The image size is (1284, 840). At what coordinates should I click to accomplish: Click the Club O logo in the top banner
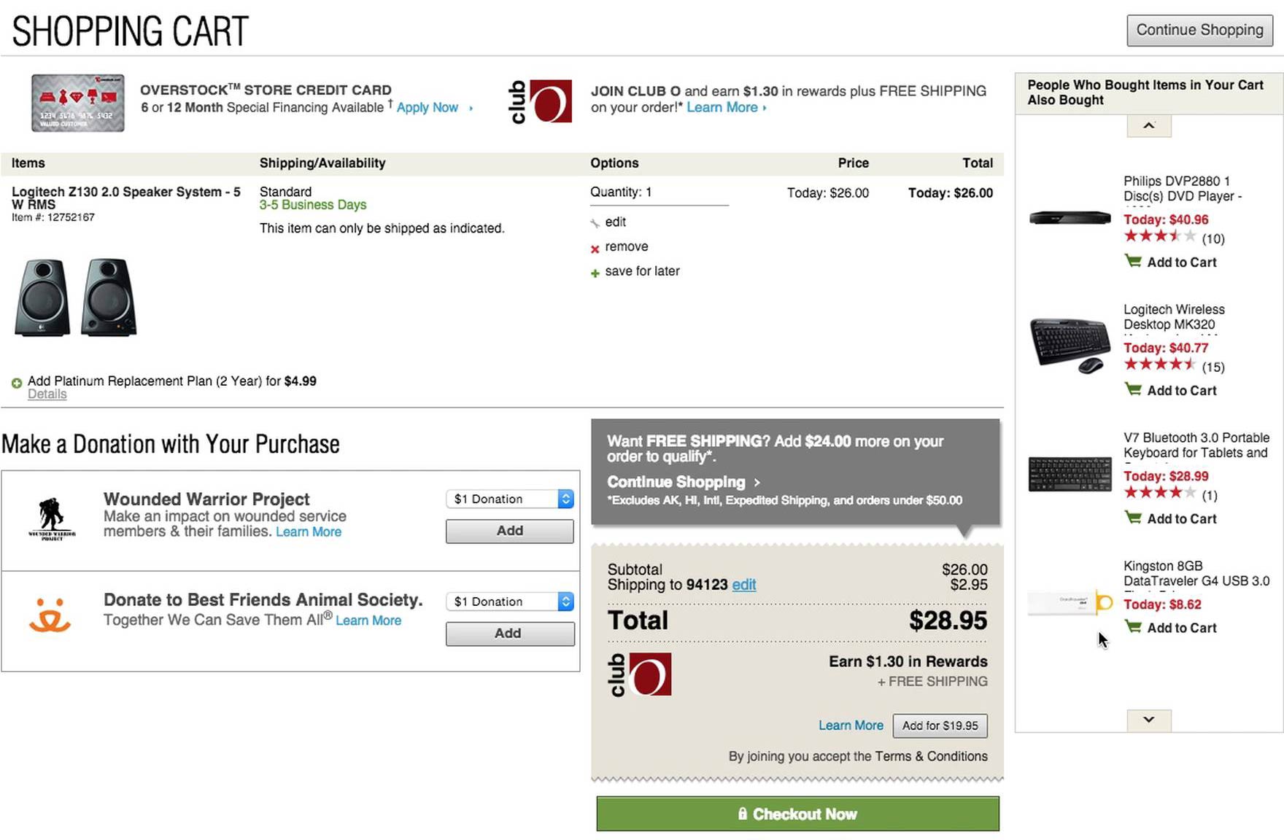540,101
